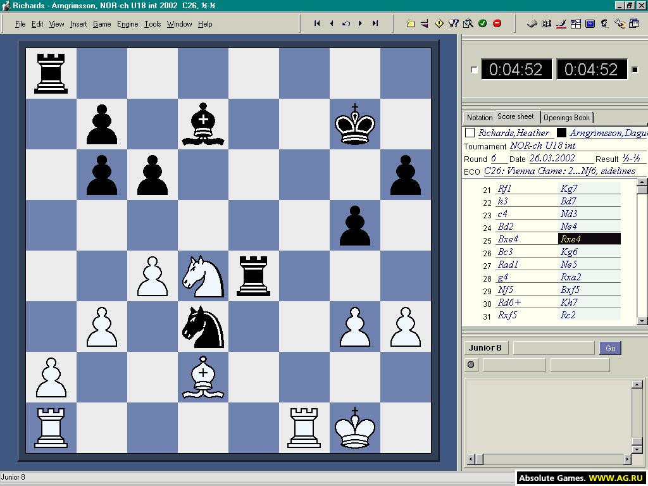
Task: Open the opening book icon in toolbar
Action: [546, 23]
